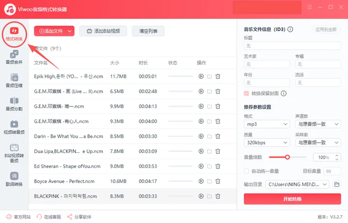Start conversion with 开始转换 button
348x223 pixels.
[292, 199]
